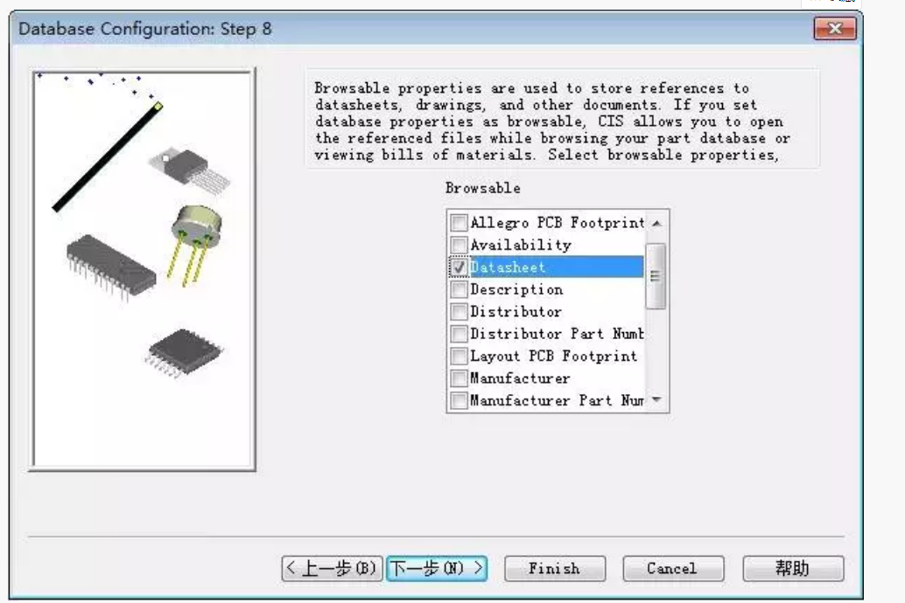
Task: Click the Browsable list scrollbar thumb
Action: [x=656, y=275]
